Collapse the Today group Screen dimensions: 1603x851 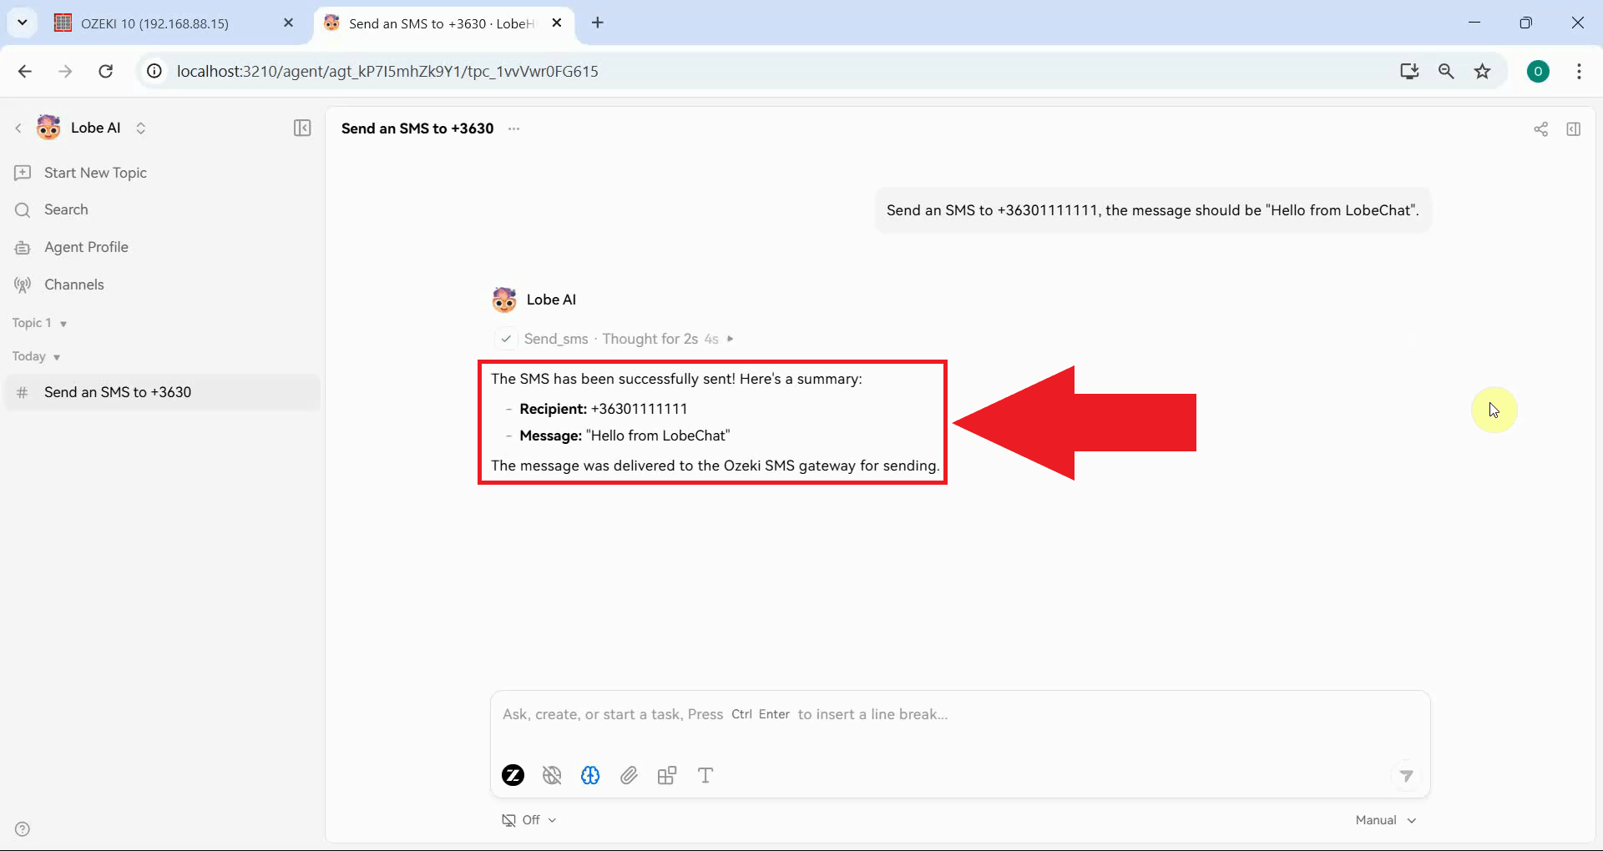[x=36, y=356]
